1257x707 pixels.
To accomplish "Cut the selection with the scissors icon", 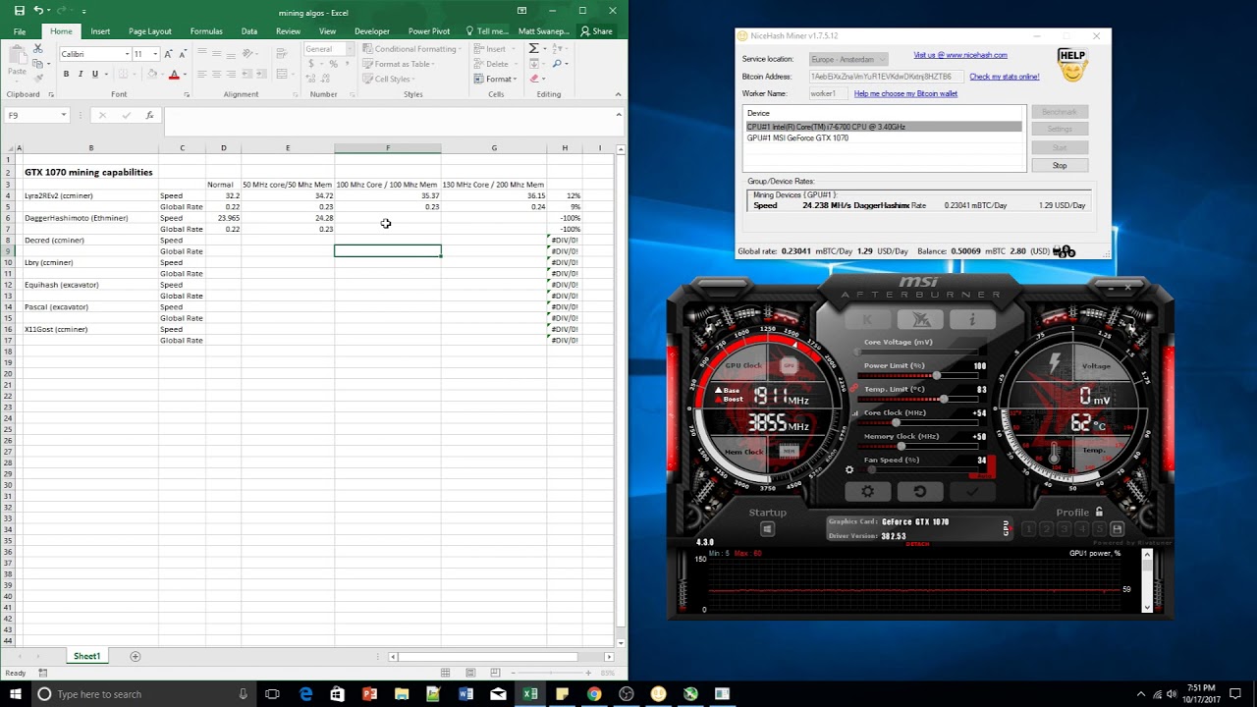I will [x=38, y=48].
